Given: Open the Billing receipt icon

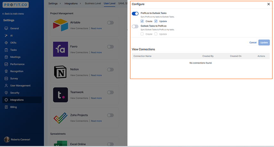Looking at the screenshot, I should coord(6,107).
